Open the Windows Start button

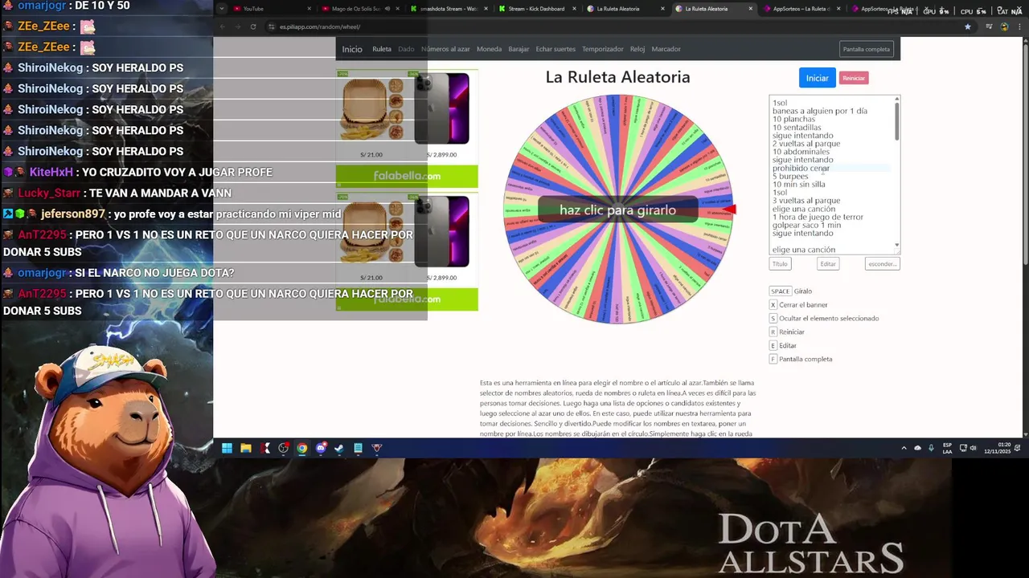point(227,448)
